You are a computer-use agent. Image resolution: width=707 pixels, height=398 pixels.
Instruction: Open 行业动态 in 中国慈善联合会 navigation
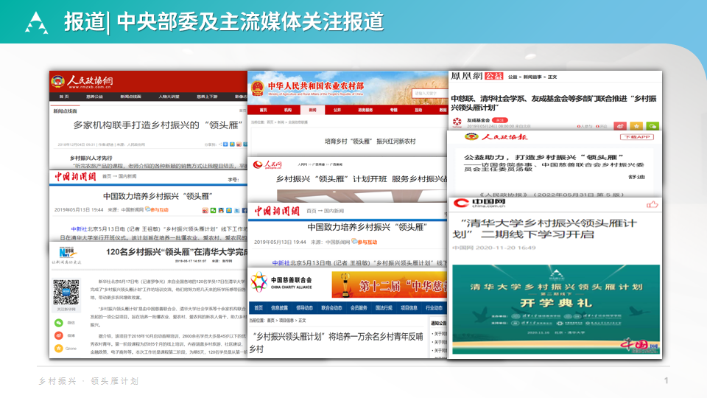click(435, 308)
